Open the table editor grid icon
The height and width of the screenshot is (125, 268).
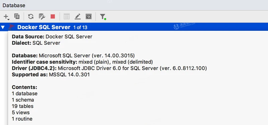point(66,16)
